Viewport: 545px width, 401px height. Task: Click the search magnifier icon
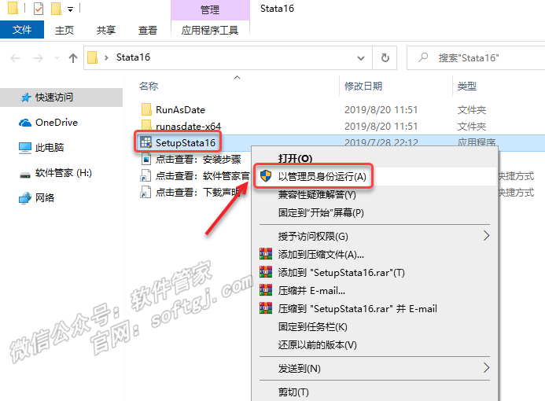pyautogui.click(x=423, y=57)
